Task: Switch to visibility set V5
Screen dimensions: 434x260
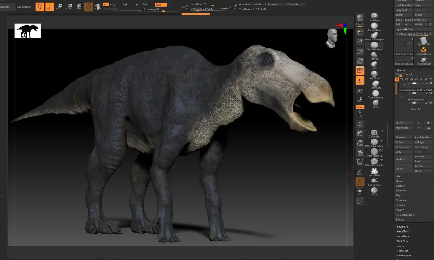Action: (416, 79)
